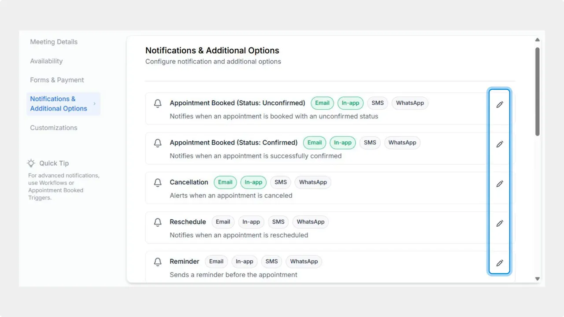This screenshot has width=564, height=317.
Task: Open the Forms & Payment section
Action: 57,80
